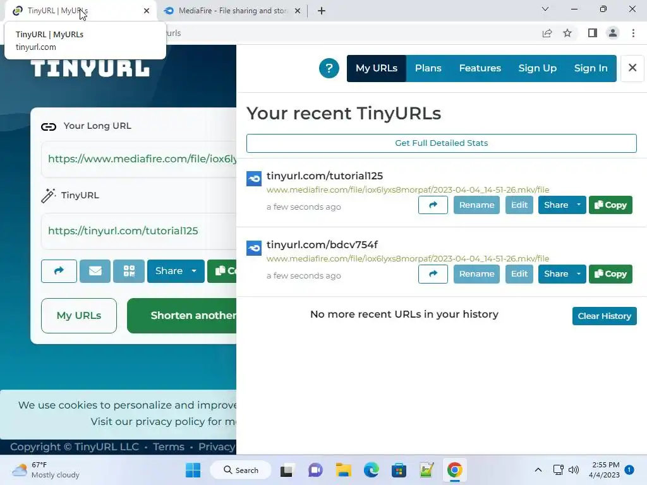Click the forward arrow icon in main form
This screenshot has width=647, height=485.
pos(59,271)
